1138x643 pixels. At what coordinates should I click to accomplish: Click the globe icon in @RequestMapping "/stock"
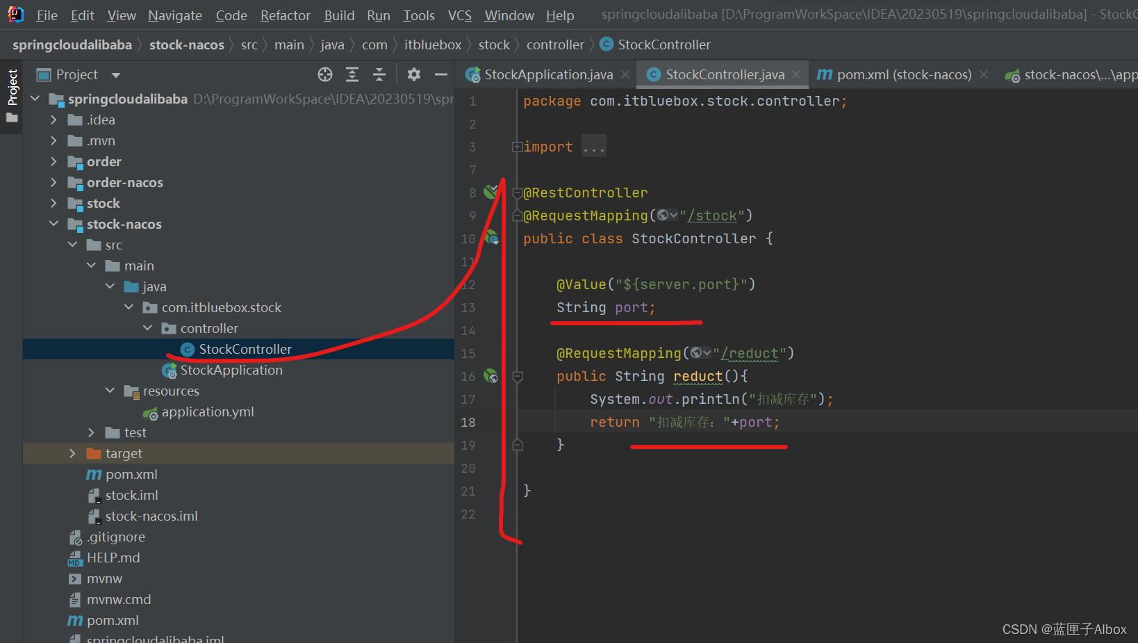click(666, 215)
